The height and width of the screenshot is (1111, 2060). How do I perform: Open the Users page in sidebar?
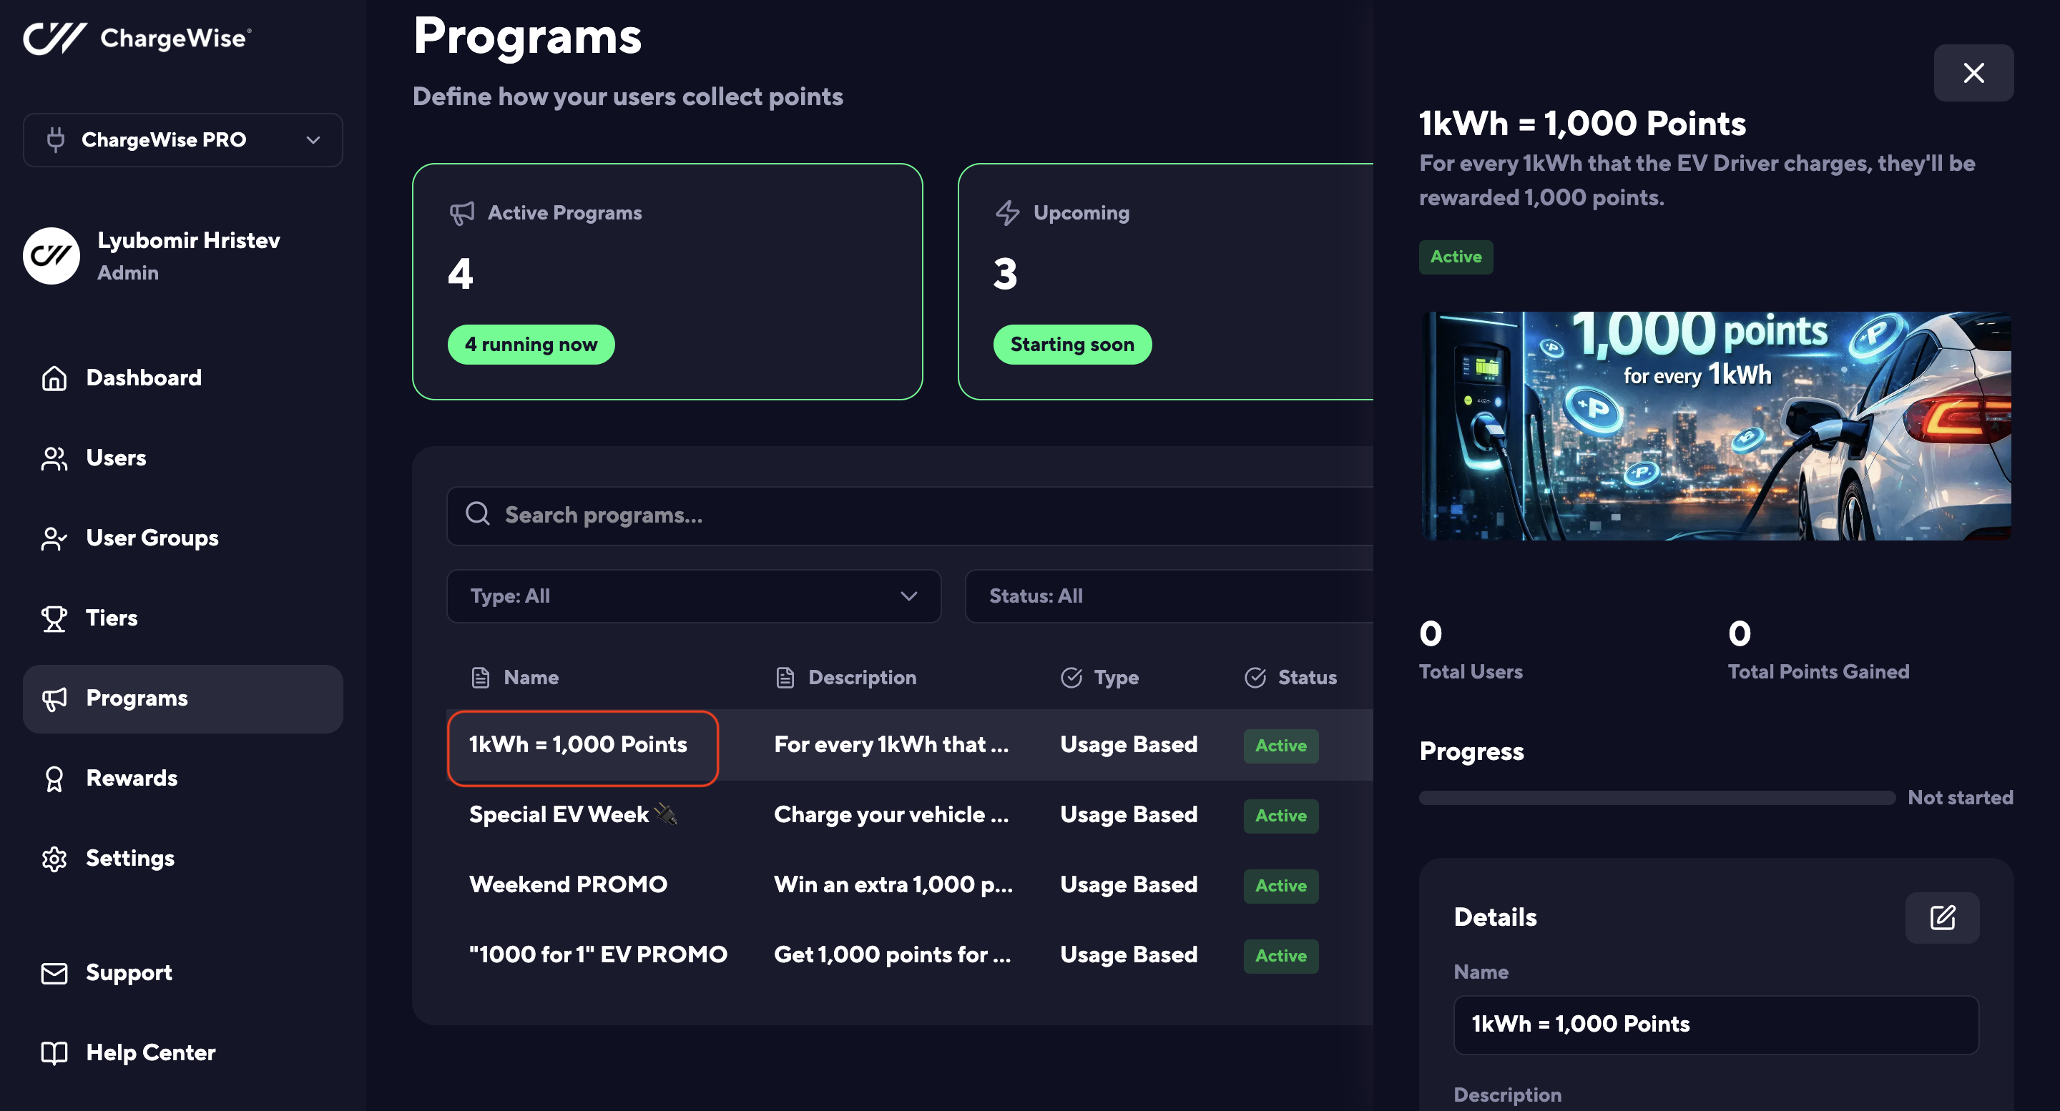pos(116,458)
